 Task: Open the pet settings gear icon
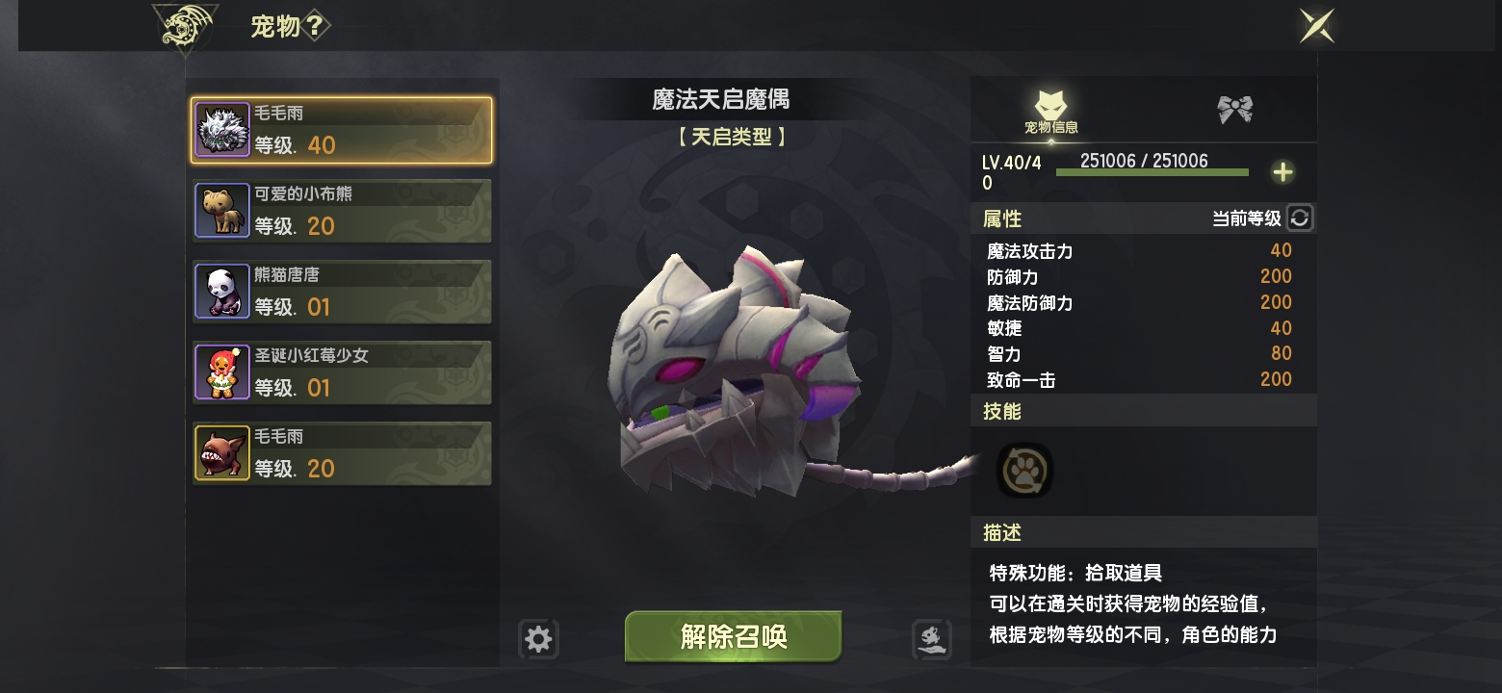coord(538,639)
